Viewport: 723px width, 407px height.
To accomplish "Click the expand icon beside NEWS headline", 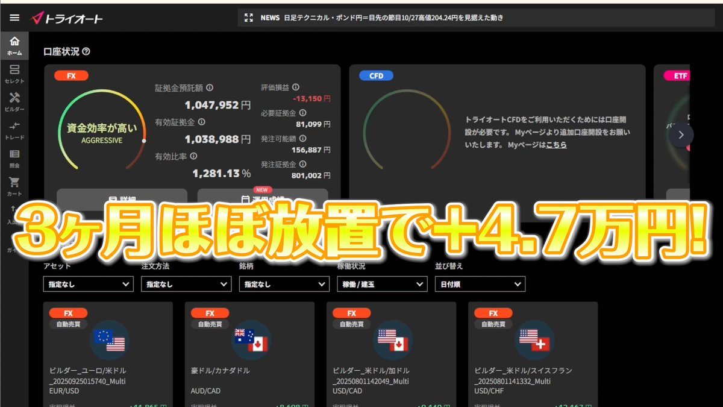I will (x=248, y=18).
